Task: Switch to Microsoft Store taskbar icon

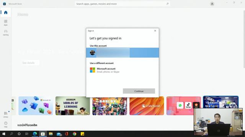Action: 43,134
